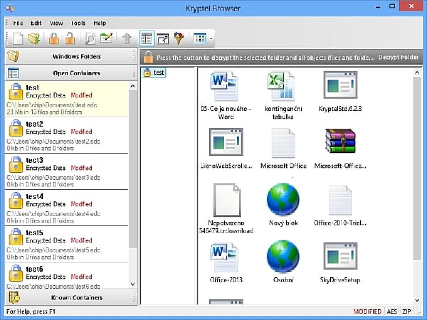
Task: Open the view mode dropdown arrow
Action: click(x=211, y=38)
